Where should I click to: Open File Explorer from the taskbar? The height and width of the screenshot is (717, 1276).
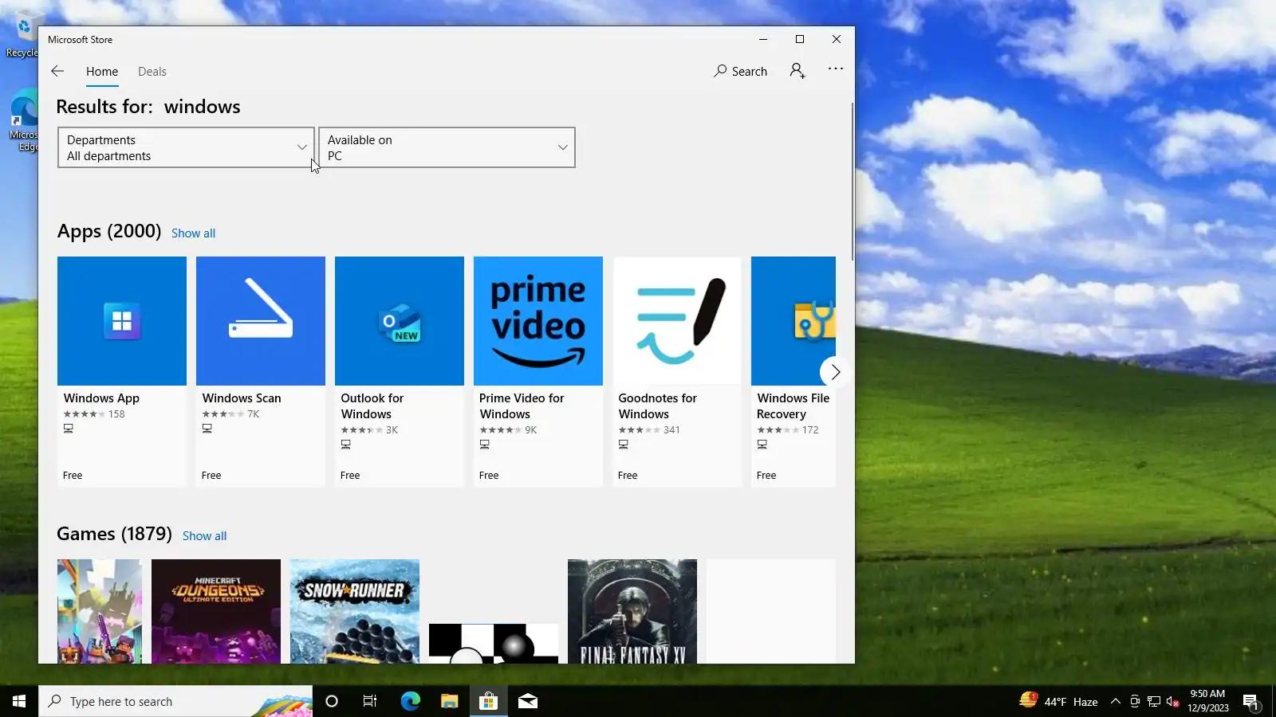[x=449, y=701]
